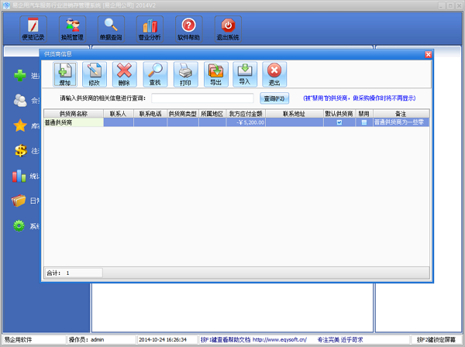This screenshot has width=465, height=347.
Task: Select the dollar sign sidebar icon
Action: [21, 150]
